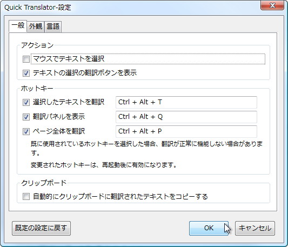Click the キャンセル button
This screenshot has height=247, width=288.
(255, 228)
